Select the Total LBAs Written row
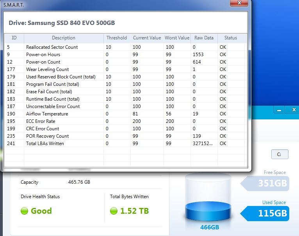Viewport: 299px width, 236px height. click(125, 144)
